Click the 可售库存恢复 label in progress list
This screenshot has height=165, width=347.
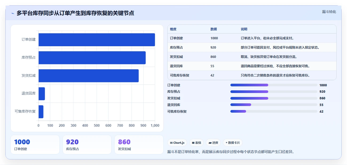177,112
